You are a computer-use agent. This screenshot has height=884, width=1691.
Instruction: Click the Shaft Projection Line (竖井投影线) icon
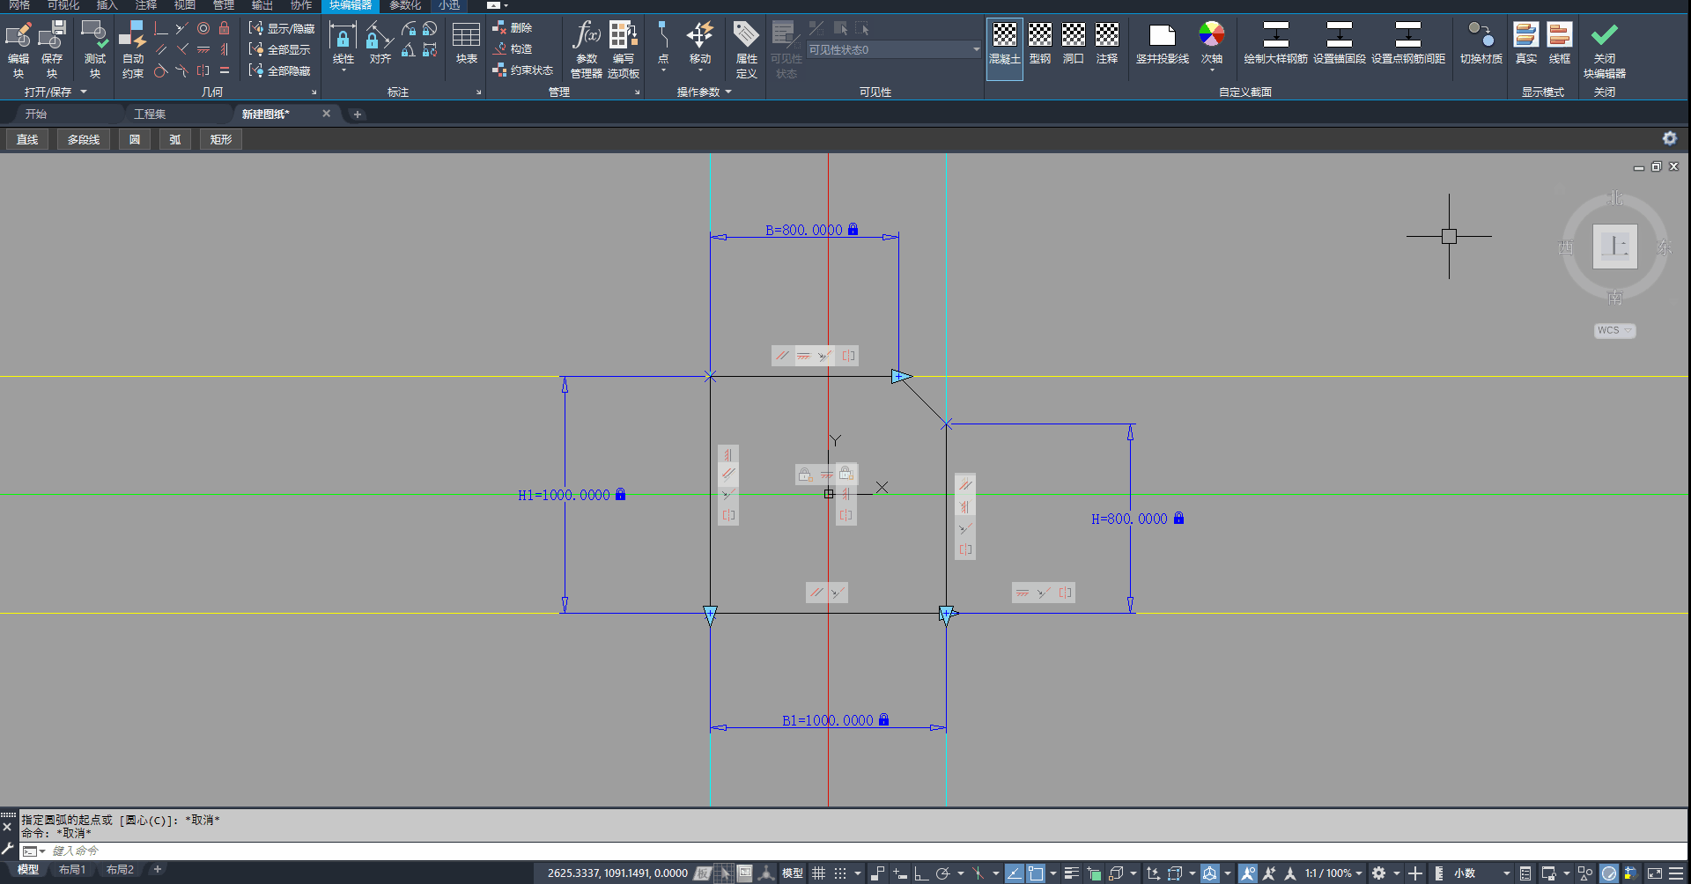click(1163, 44)
